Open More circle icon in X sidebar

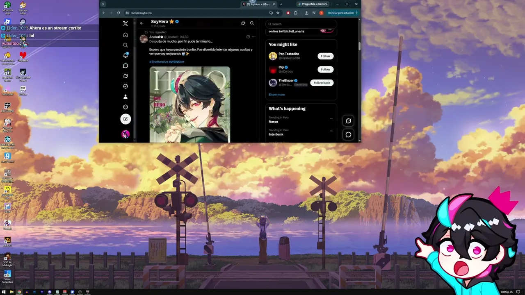pyautogui.click(x=126, y=107)
